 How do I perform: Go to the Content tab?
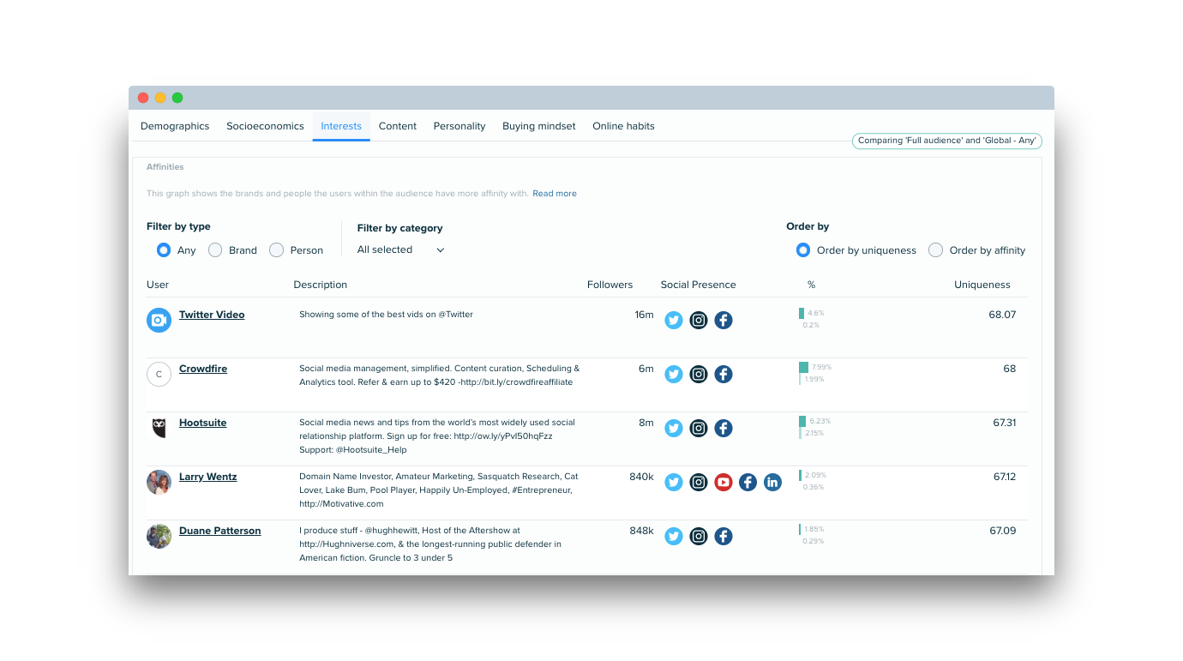pyautogui.click(x=398, y=126)
